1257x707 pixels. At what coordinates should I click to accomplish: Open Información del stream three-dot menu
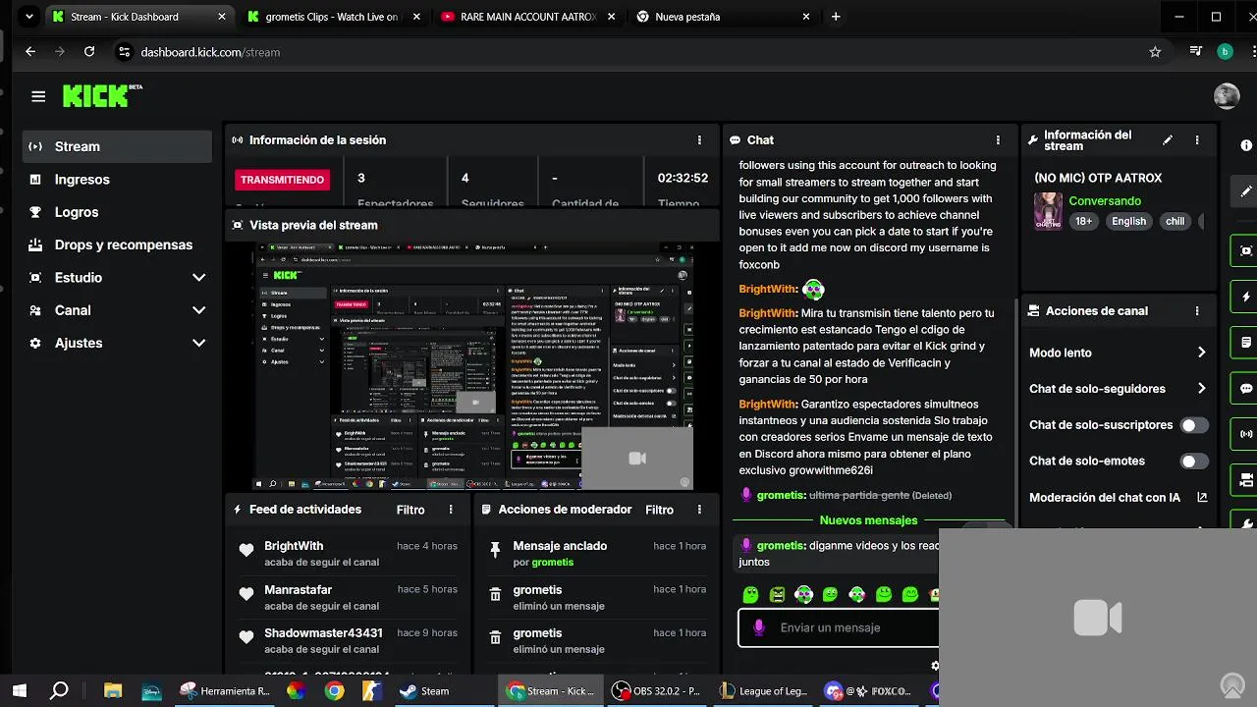pyautogui.click(x=1197, y=140)
